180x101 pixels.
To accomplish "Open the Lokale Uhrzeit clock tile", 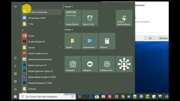I will pos(73,18).
